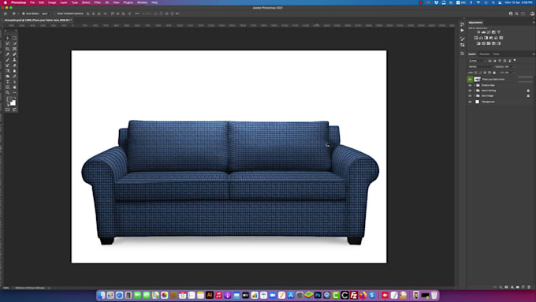Open the Opacity slider arrow
This screenshot has height=302, width=536.
point(514,67)
